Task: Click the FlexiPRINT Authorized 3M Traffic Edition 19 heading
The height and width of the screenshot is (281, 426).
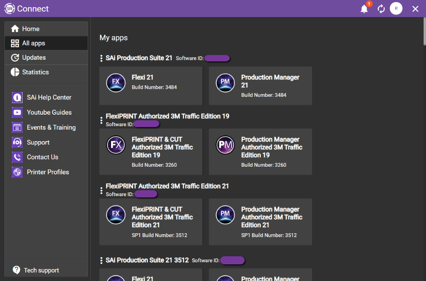Action: [x=167, y=116]
